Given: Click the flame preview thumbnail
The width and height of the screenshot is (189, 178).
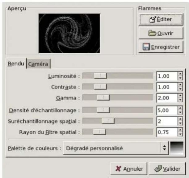Looking at the screenshot, I should (x=69, y=33).
